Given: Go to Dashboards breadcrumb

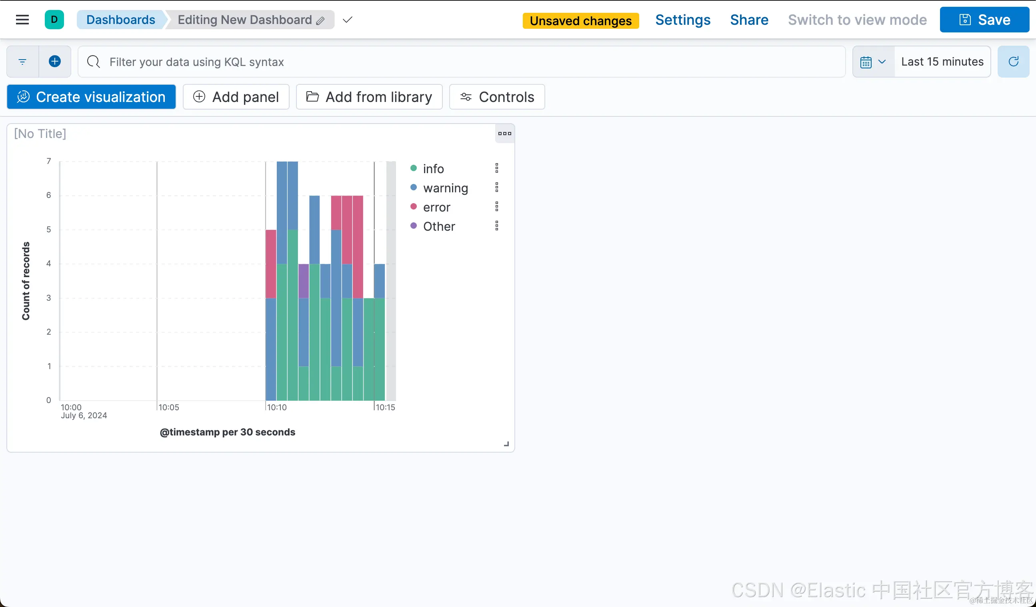Looking at the screenshot, I should [120, 20].
